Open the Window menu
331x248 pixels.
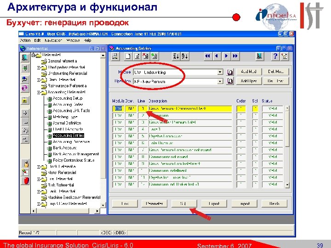[x=73, y=40]
